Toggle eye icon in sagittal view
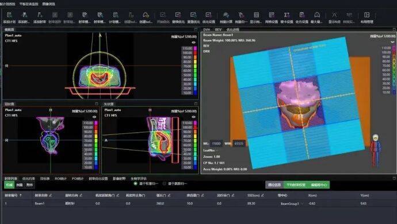 point(194,117)
